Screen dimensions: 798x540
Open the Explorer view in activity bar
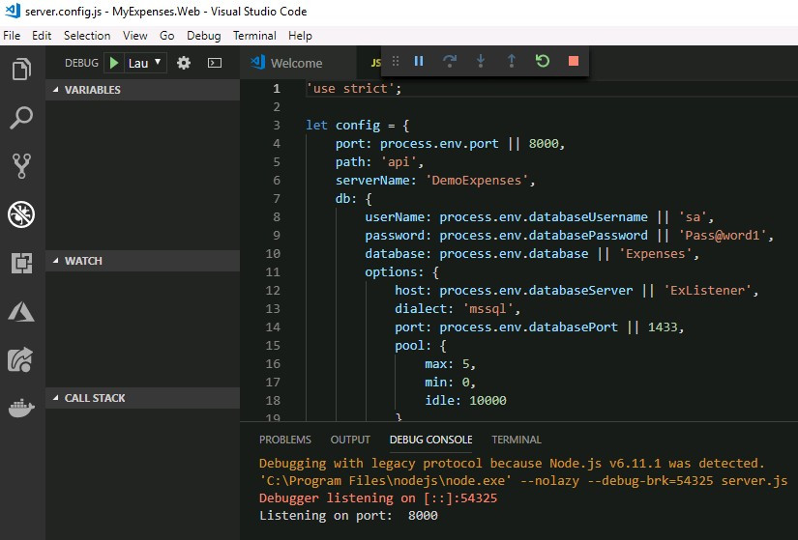coord(21,70)
